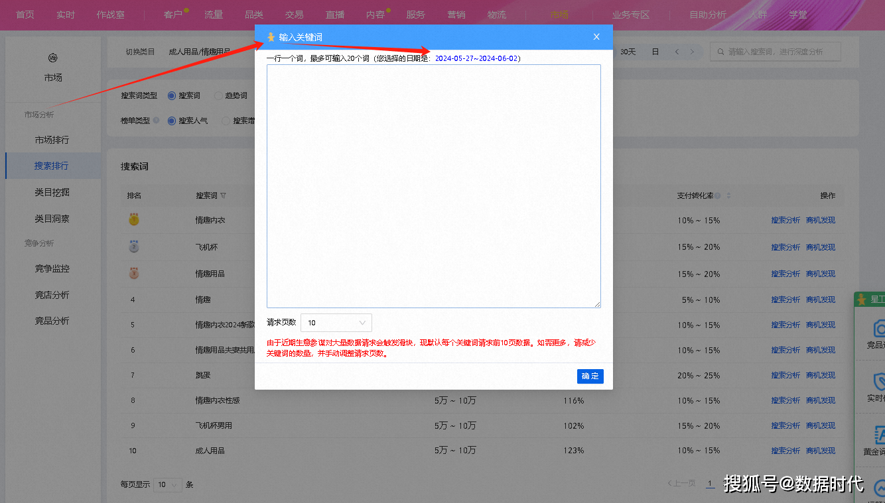This screenshot has width=885, height=503.
Task: Click the 116% value in row 8
Action: 573,400
